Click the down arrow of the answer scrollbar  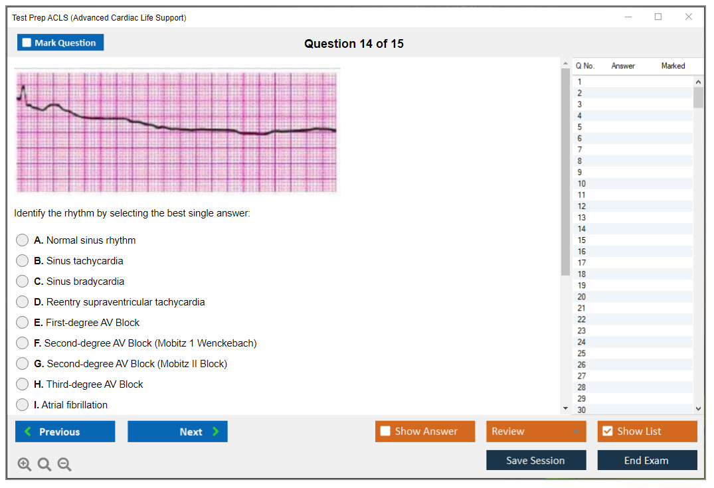(565, 408)
